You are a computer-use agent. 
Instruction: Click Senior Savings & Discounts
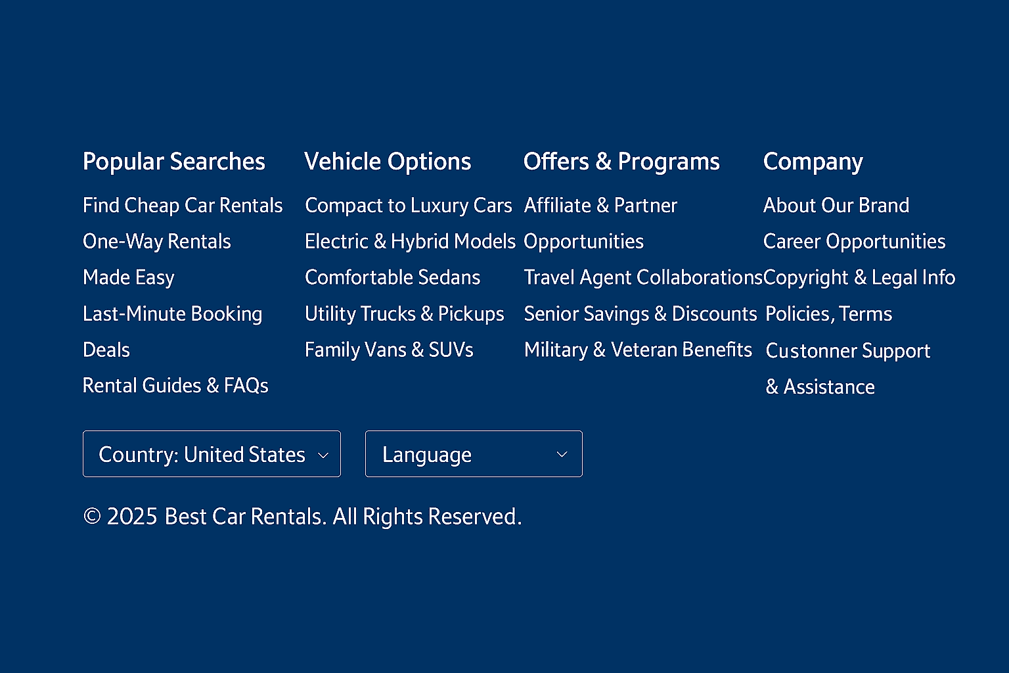640,314
